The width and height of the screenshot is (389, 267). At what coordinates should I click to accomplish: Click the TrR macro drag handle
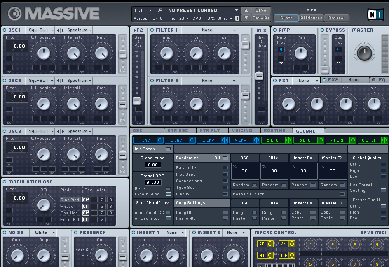(x=292, y=255)
